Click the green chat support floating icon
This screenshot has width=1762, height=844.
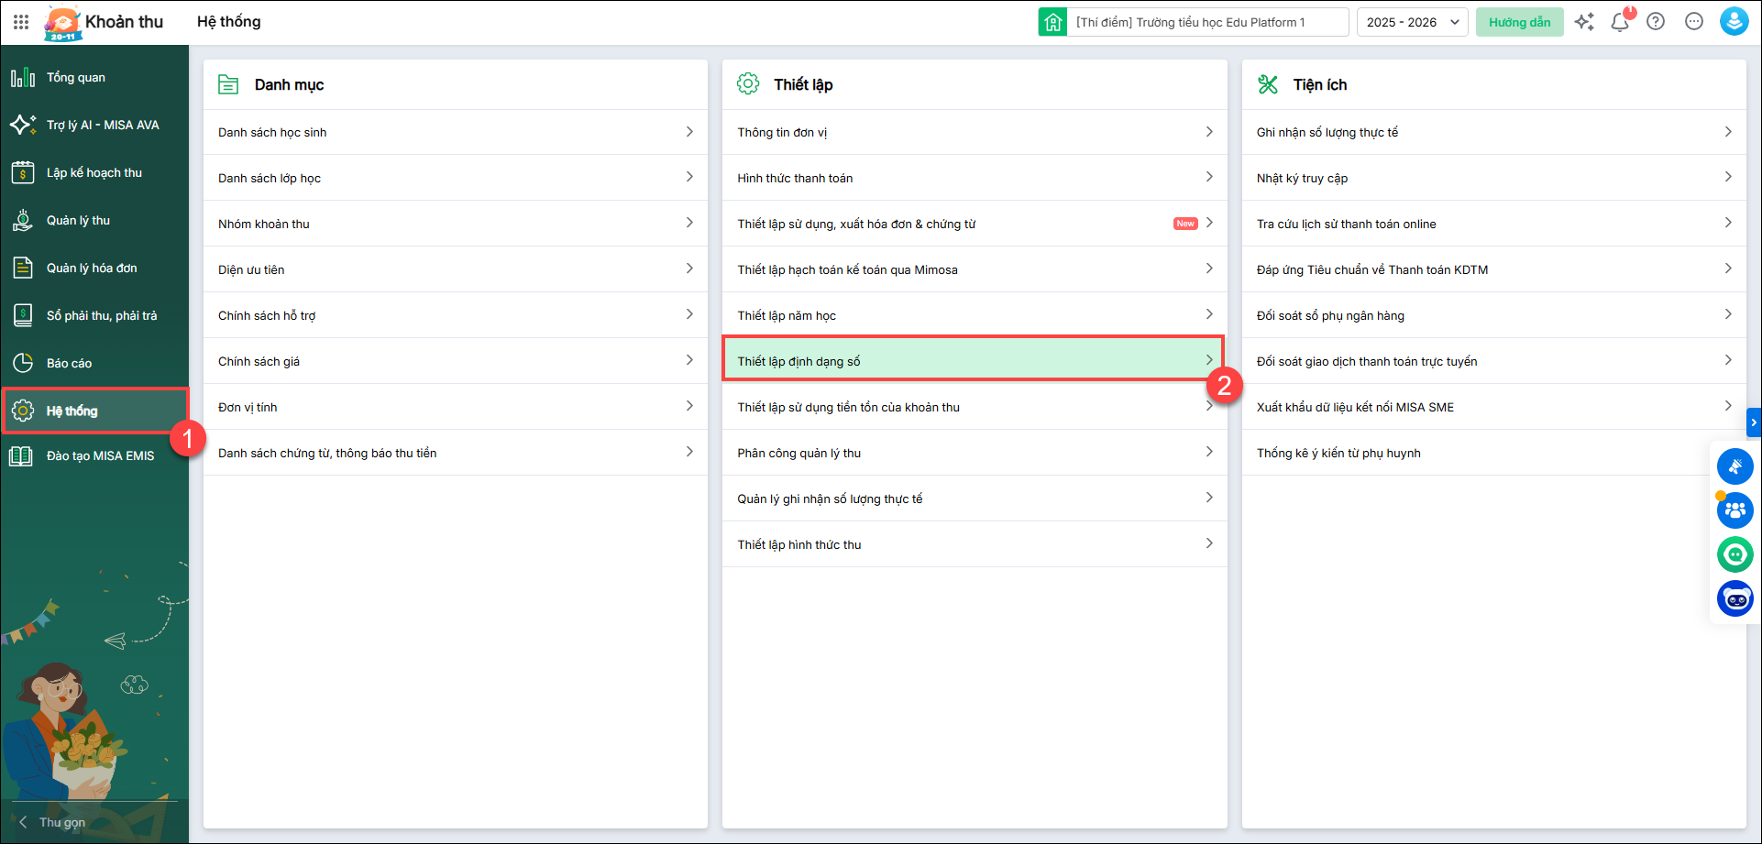pyautogui.click(x=1734, y=554)
